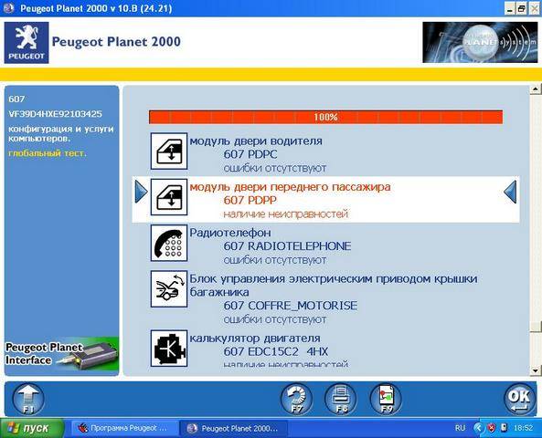Open the Радиотелефон handset icon
The height and width of the screenshot is (438, 542).
pos(169,243)
